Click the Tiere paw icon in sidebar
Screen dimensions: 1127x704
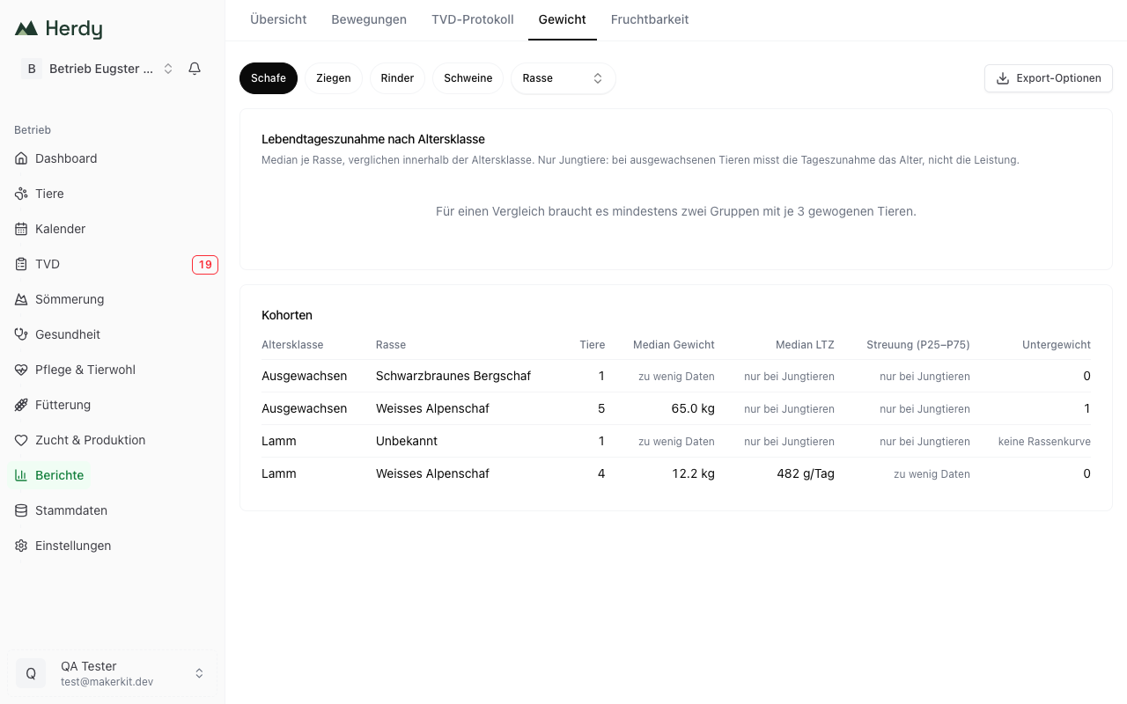click(x=22, y=194)
